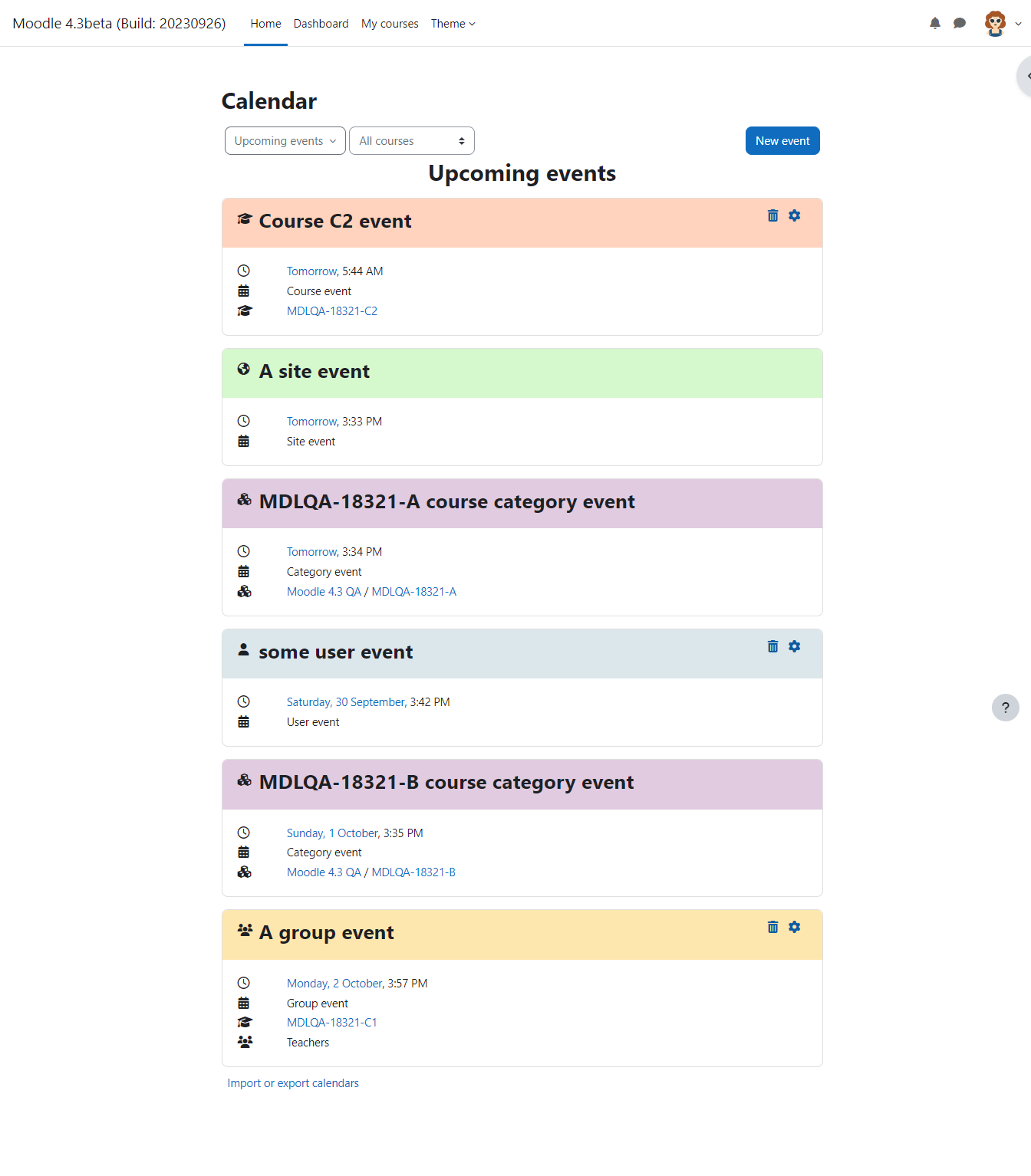The width and height of the screenshot is (1031, 1176).
Task: Click trash icon on A group event
Action: click(772, 928)
